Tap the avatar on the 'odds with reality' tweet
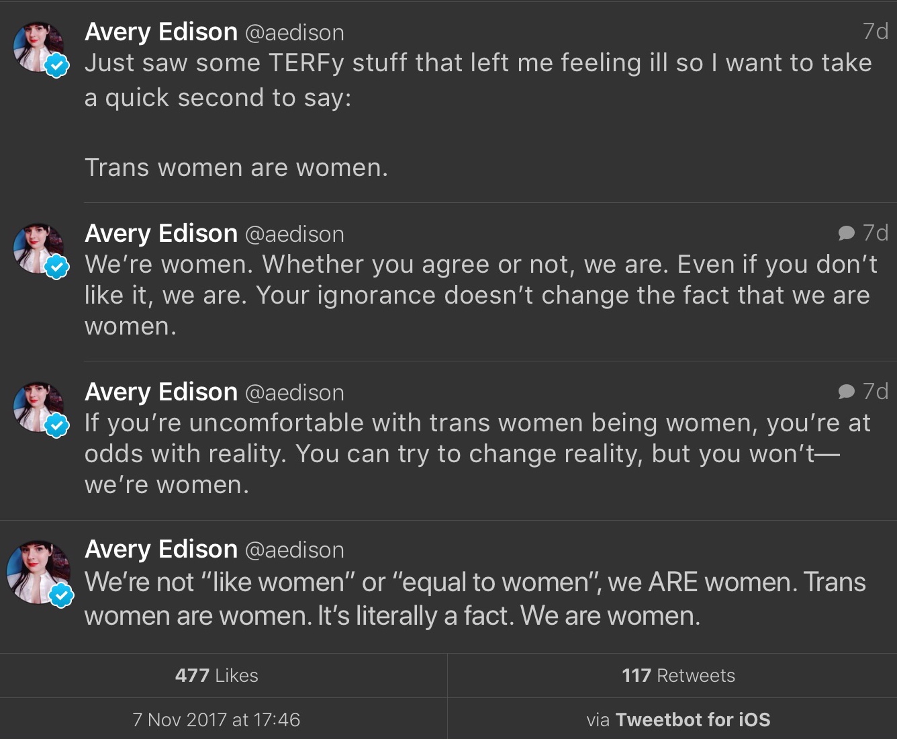 [x=38, y=407]
